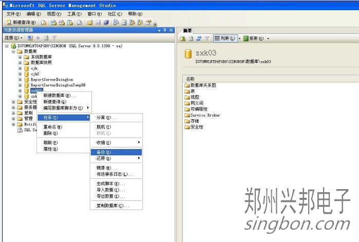The image size is (359, 242).
Task: Click 名称 column header in summary list
Action: [191, 79]
